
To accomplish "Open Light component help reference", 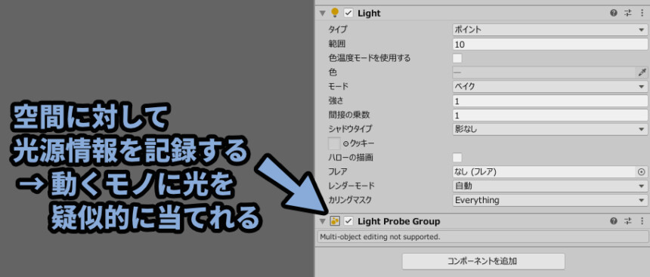I will [x=614, y=14].
